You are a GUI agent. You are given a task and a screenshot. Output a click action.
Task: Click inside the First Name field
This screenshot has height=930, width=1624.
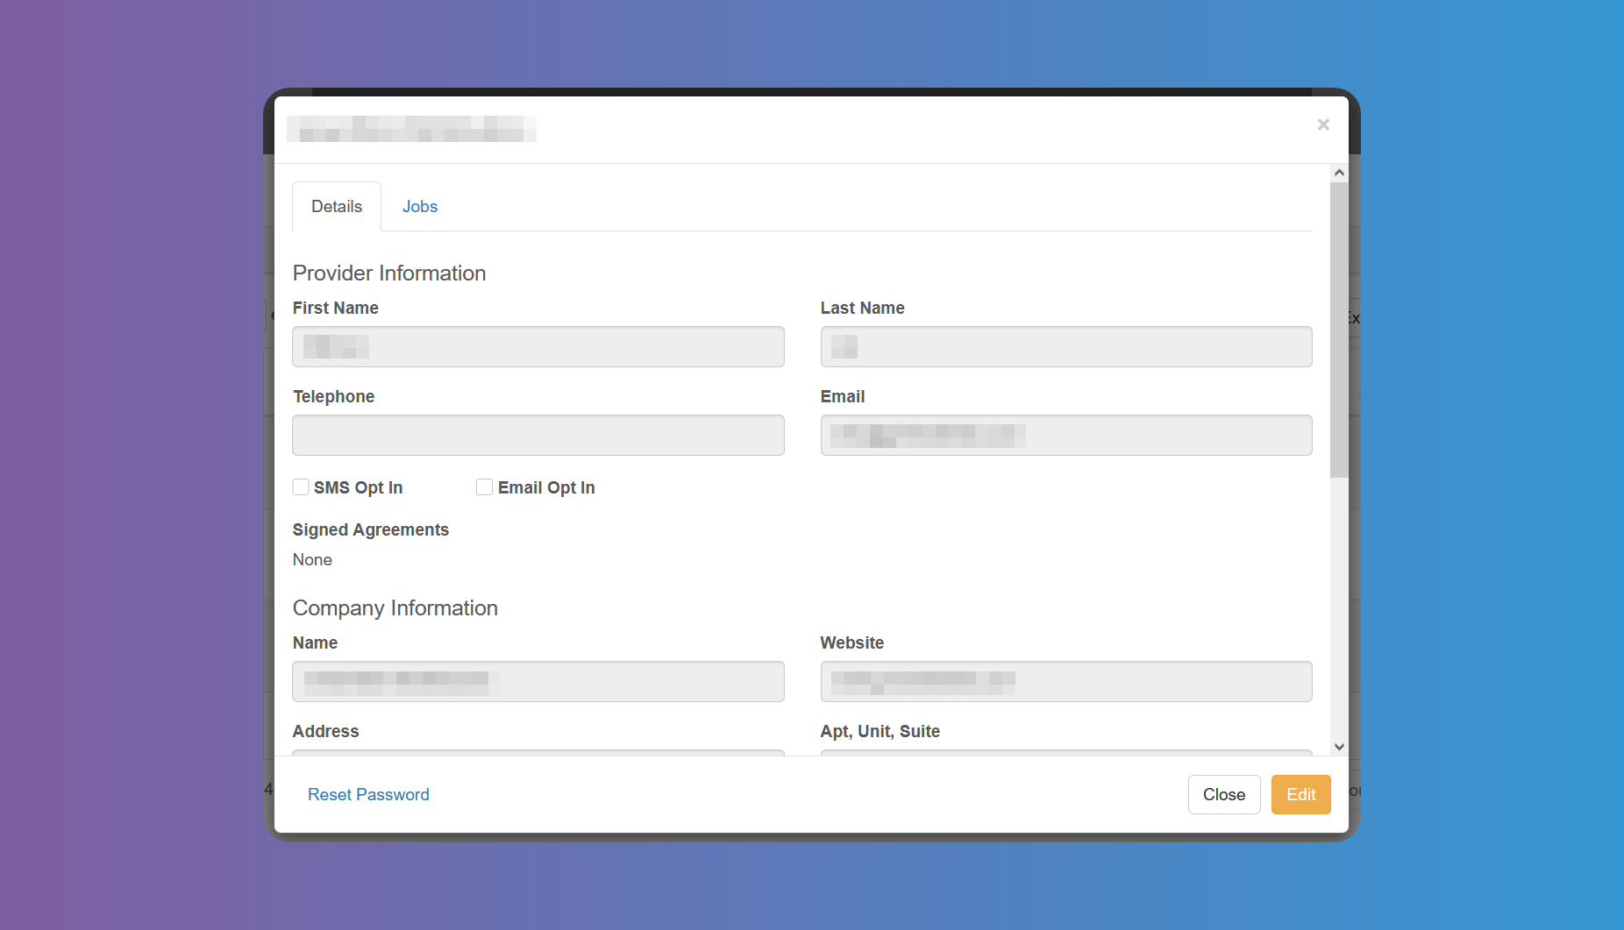coord(538,346)
